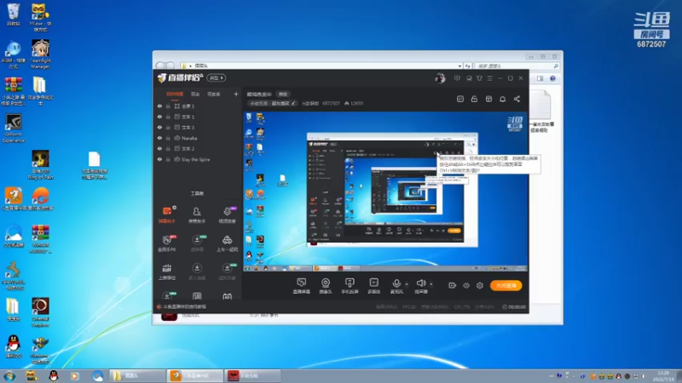
Task: Toggle visibility of the 全屏 1 source
Action: click(x=159, y=106)
